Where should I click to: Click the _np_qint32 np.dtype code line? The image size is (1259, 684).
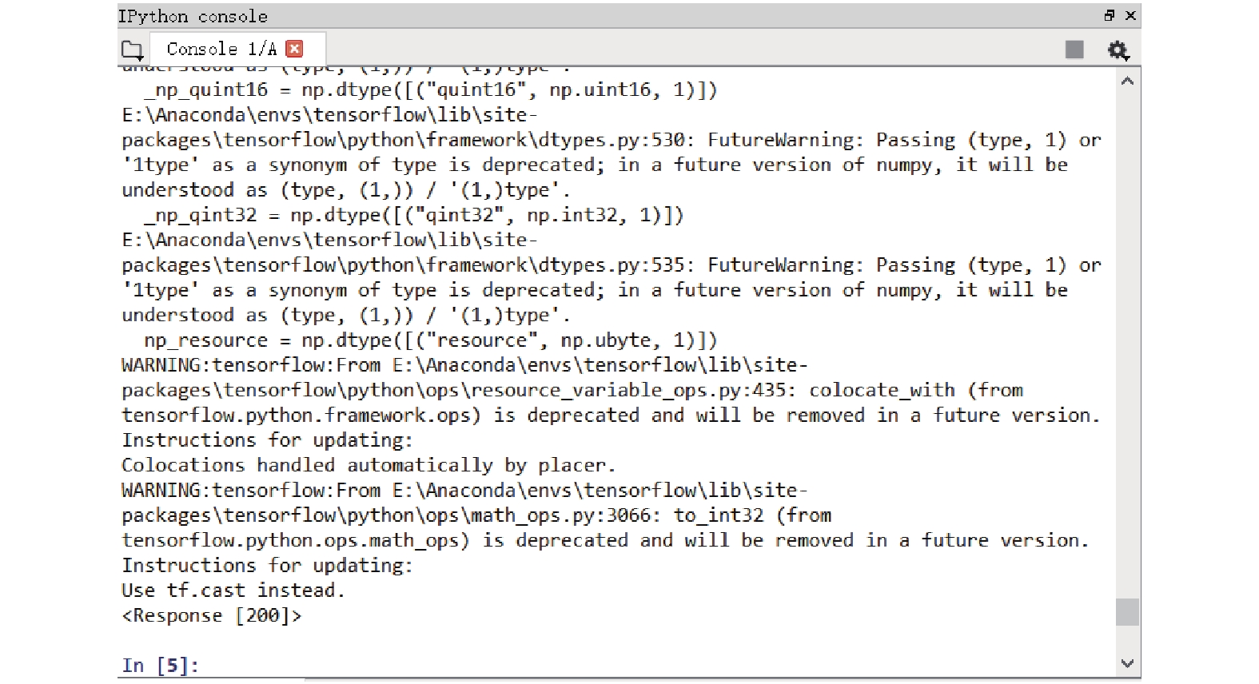pyautogui.click(x=413, y=215)
